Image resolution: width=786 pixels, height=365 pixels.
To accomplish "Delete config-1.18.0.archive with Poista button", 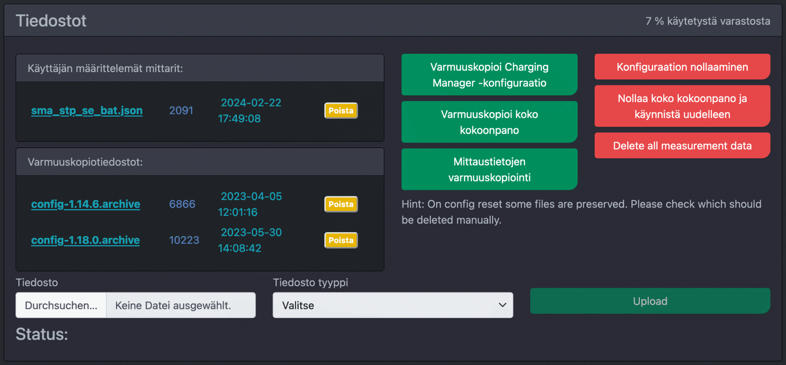I will (340, 240).
